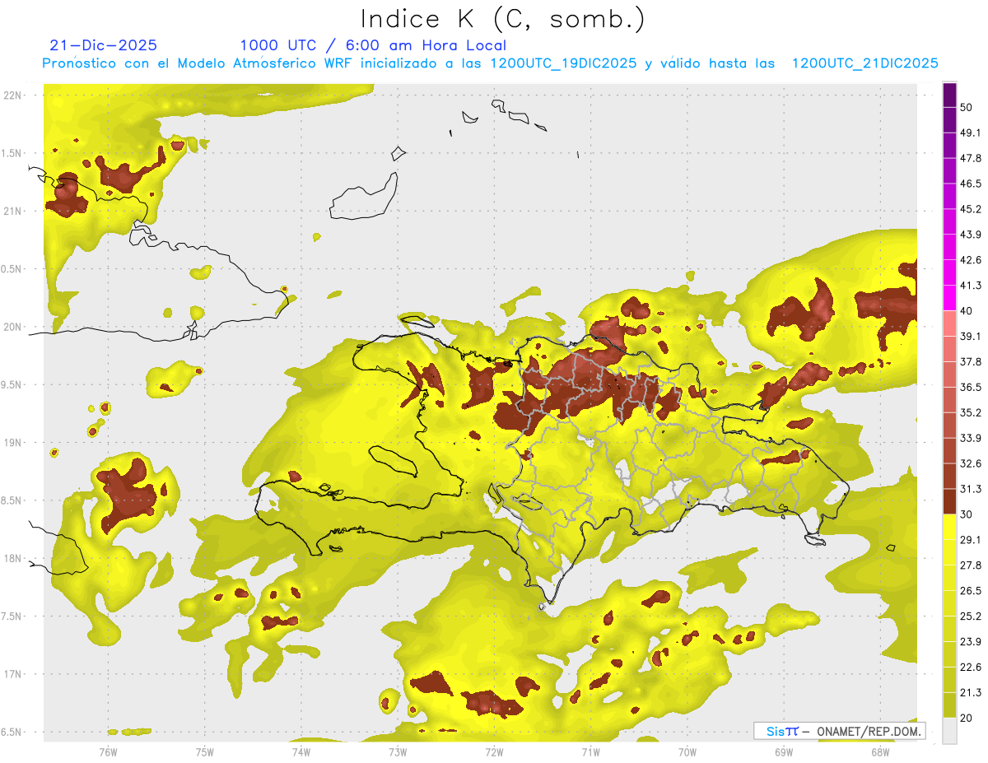This screenshot has height=763, width=988.
Task: Click the purple swatch between 47.8 and 49.1
Action: 950,146
